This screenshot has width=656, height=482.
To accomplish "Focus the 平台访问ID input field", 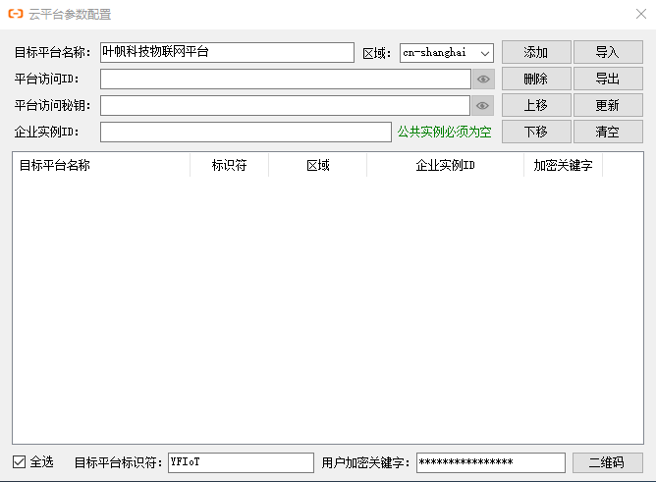I will pos(286,79).
